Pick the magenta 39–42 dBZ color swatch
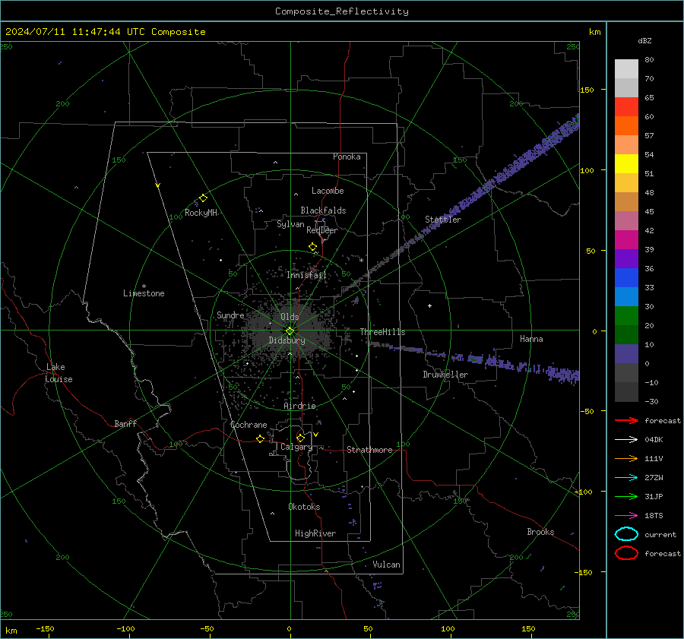 (x=626, y=240)
